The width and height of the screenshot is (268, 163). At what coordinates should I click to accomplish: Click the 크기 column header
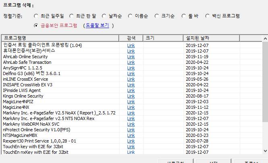pos(163,38)
